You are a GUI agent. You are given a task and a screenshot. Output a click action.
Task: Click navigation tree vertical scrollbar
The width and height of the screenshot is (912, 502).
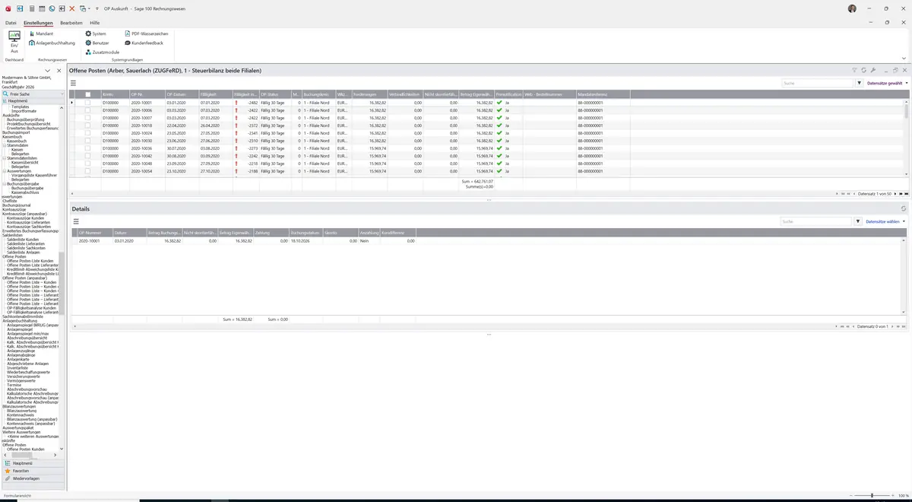[x=62, y=281]
